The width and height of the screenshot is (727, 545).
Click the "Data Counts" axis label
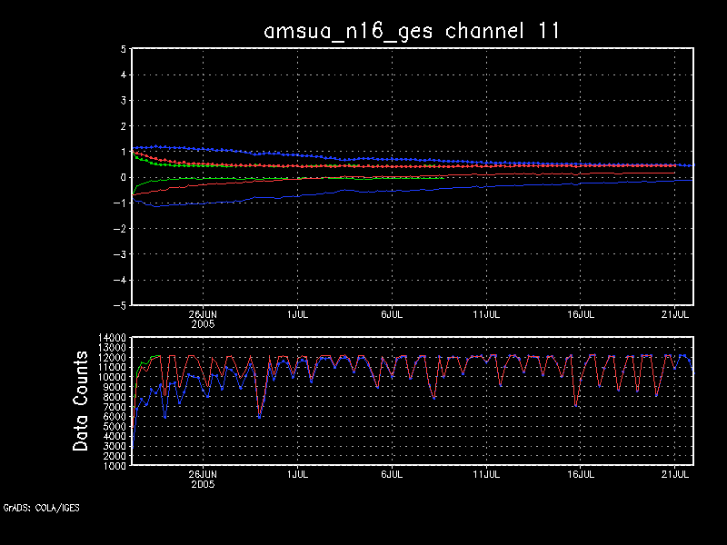pyautogui.click(x=82, y=401)
